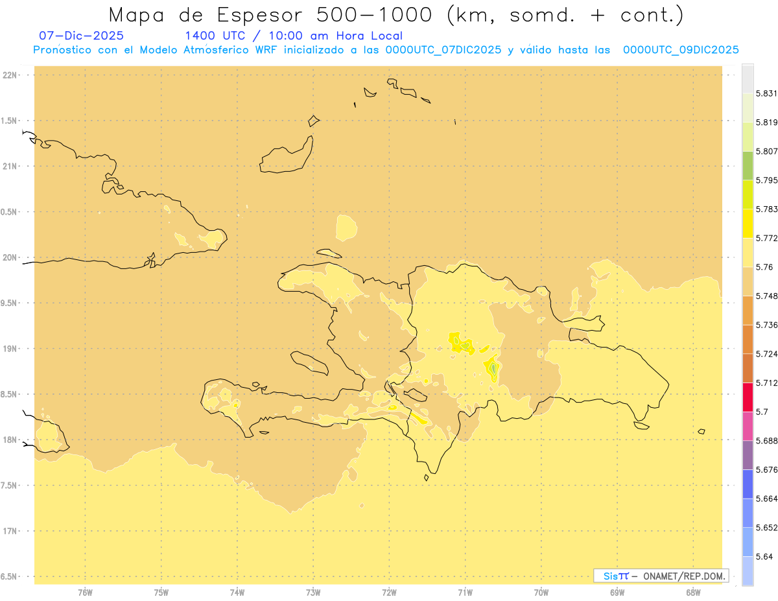Click the 75W longitude label
This screenshot has height=601, width=778.
click(x=161, y=593)
